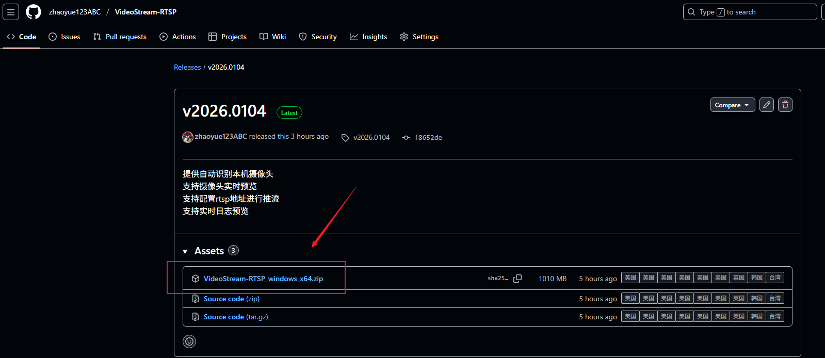Download Source code (zip)
Viewport: 825px width, 358px height.
coord(232,299)
